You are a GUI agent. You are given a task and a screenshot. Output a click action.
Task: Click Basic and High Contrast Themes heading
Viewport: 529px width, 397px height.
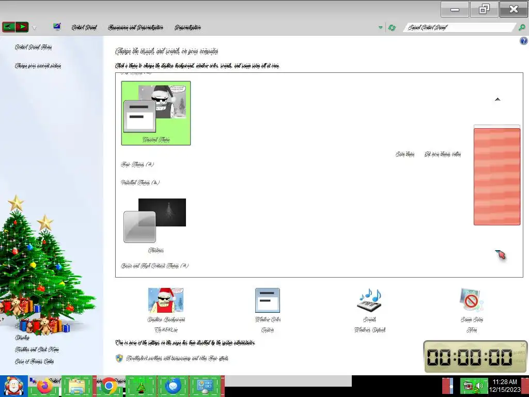[154, 266]
